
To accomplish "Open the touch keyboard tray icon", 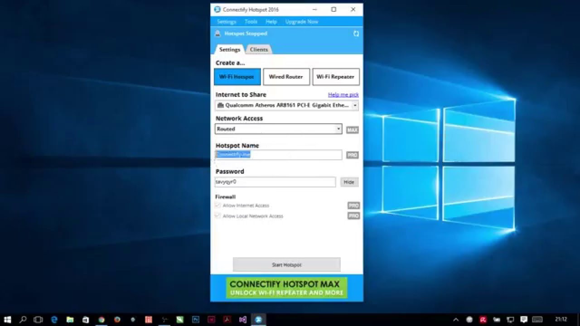I will (x=537, y=319).
